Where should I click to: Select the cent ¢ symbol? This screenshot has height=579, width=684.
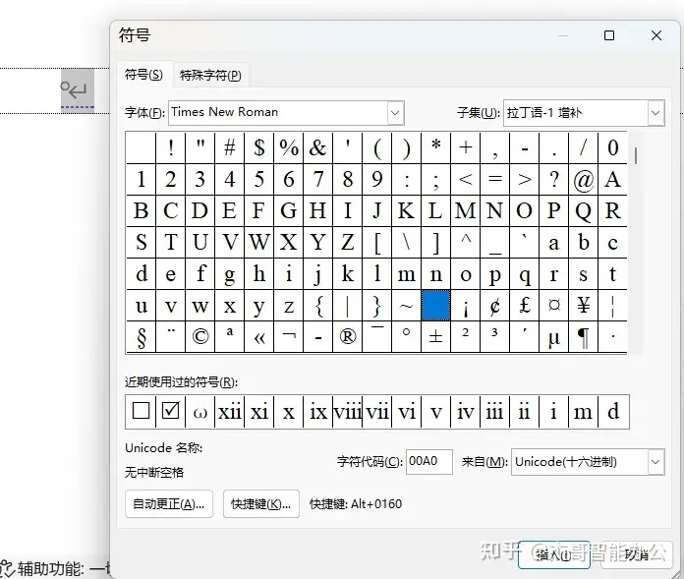494,305
